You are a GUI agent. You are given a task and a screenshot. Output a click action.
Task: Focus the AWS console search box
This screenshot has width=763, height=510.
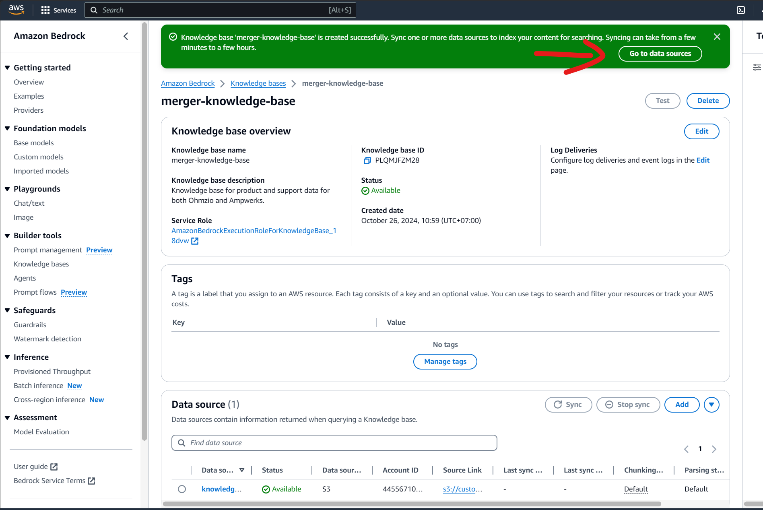click(220, 10)
